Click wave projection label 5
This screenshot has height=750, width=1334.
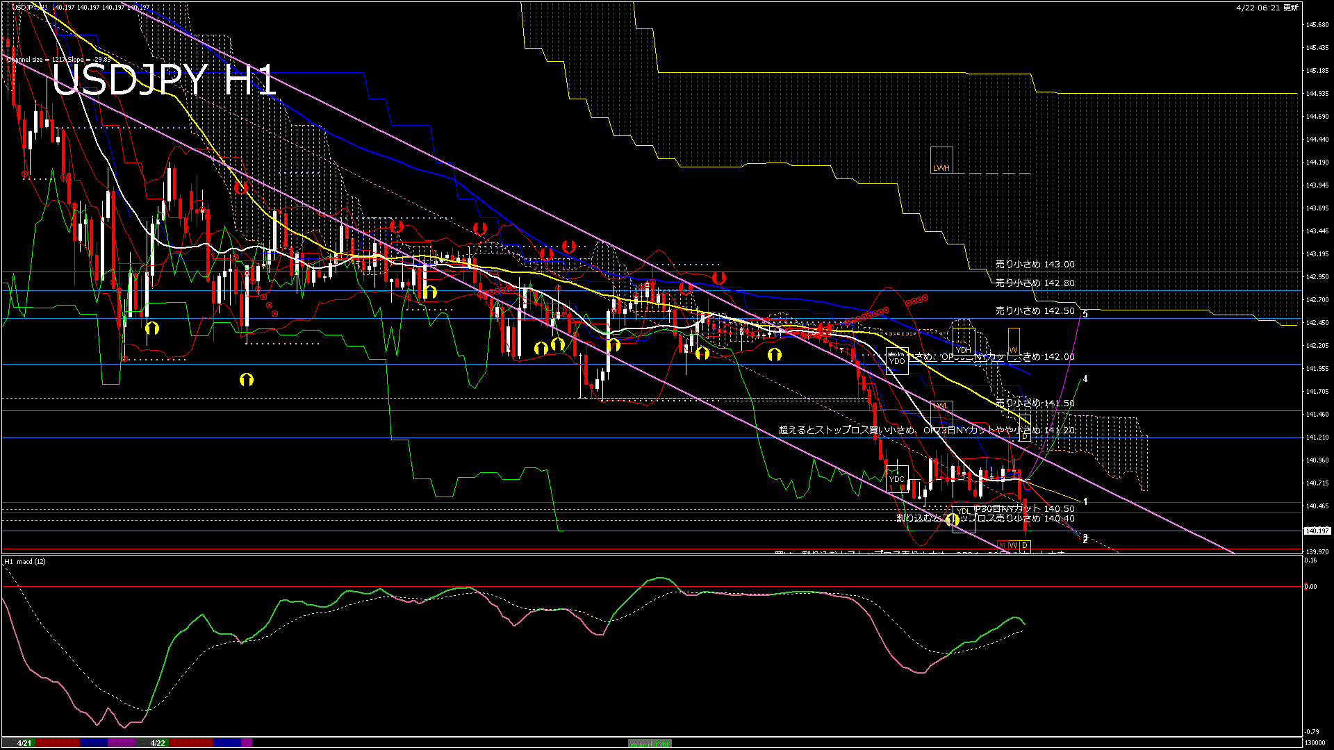tap(1085, 315)
